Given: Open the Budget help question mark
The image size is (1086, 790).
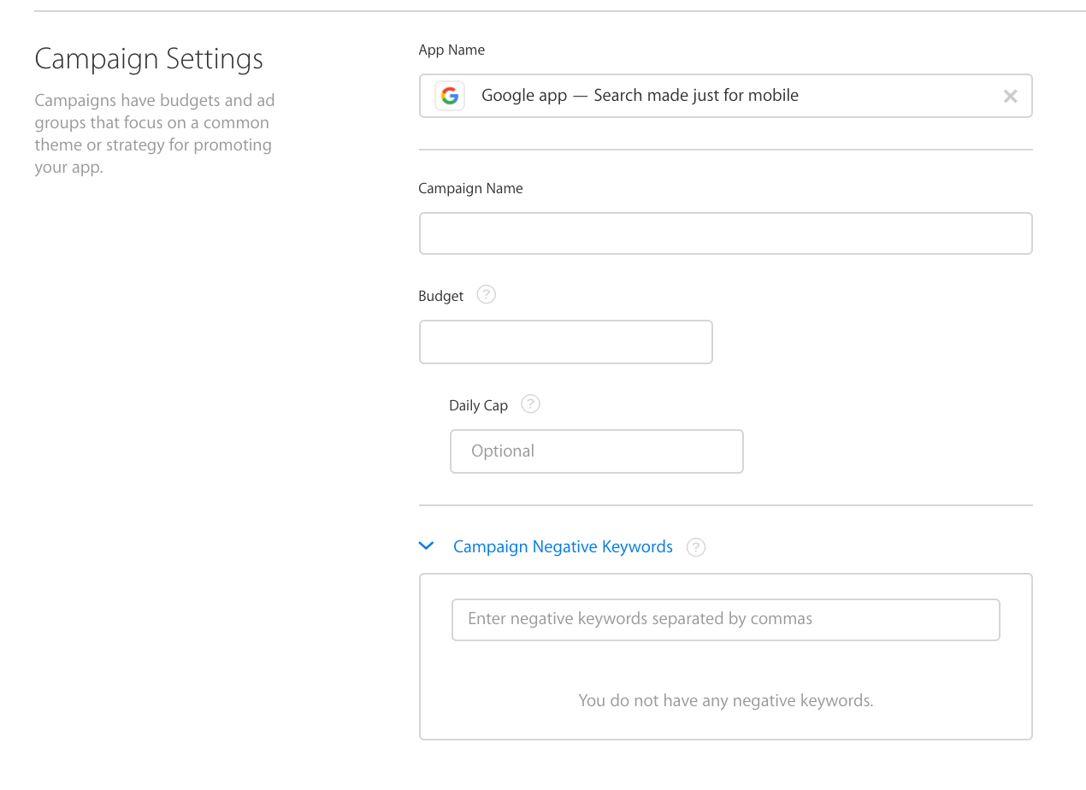Looking at the screenshot, I should (x=486, y=295).
